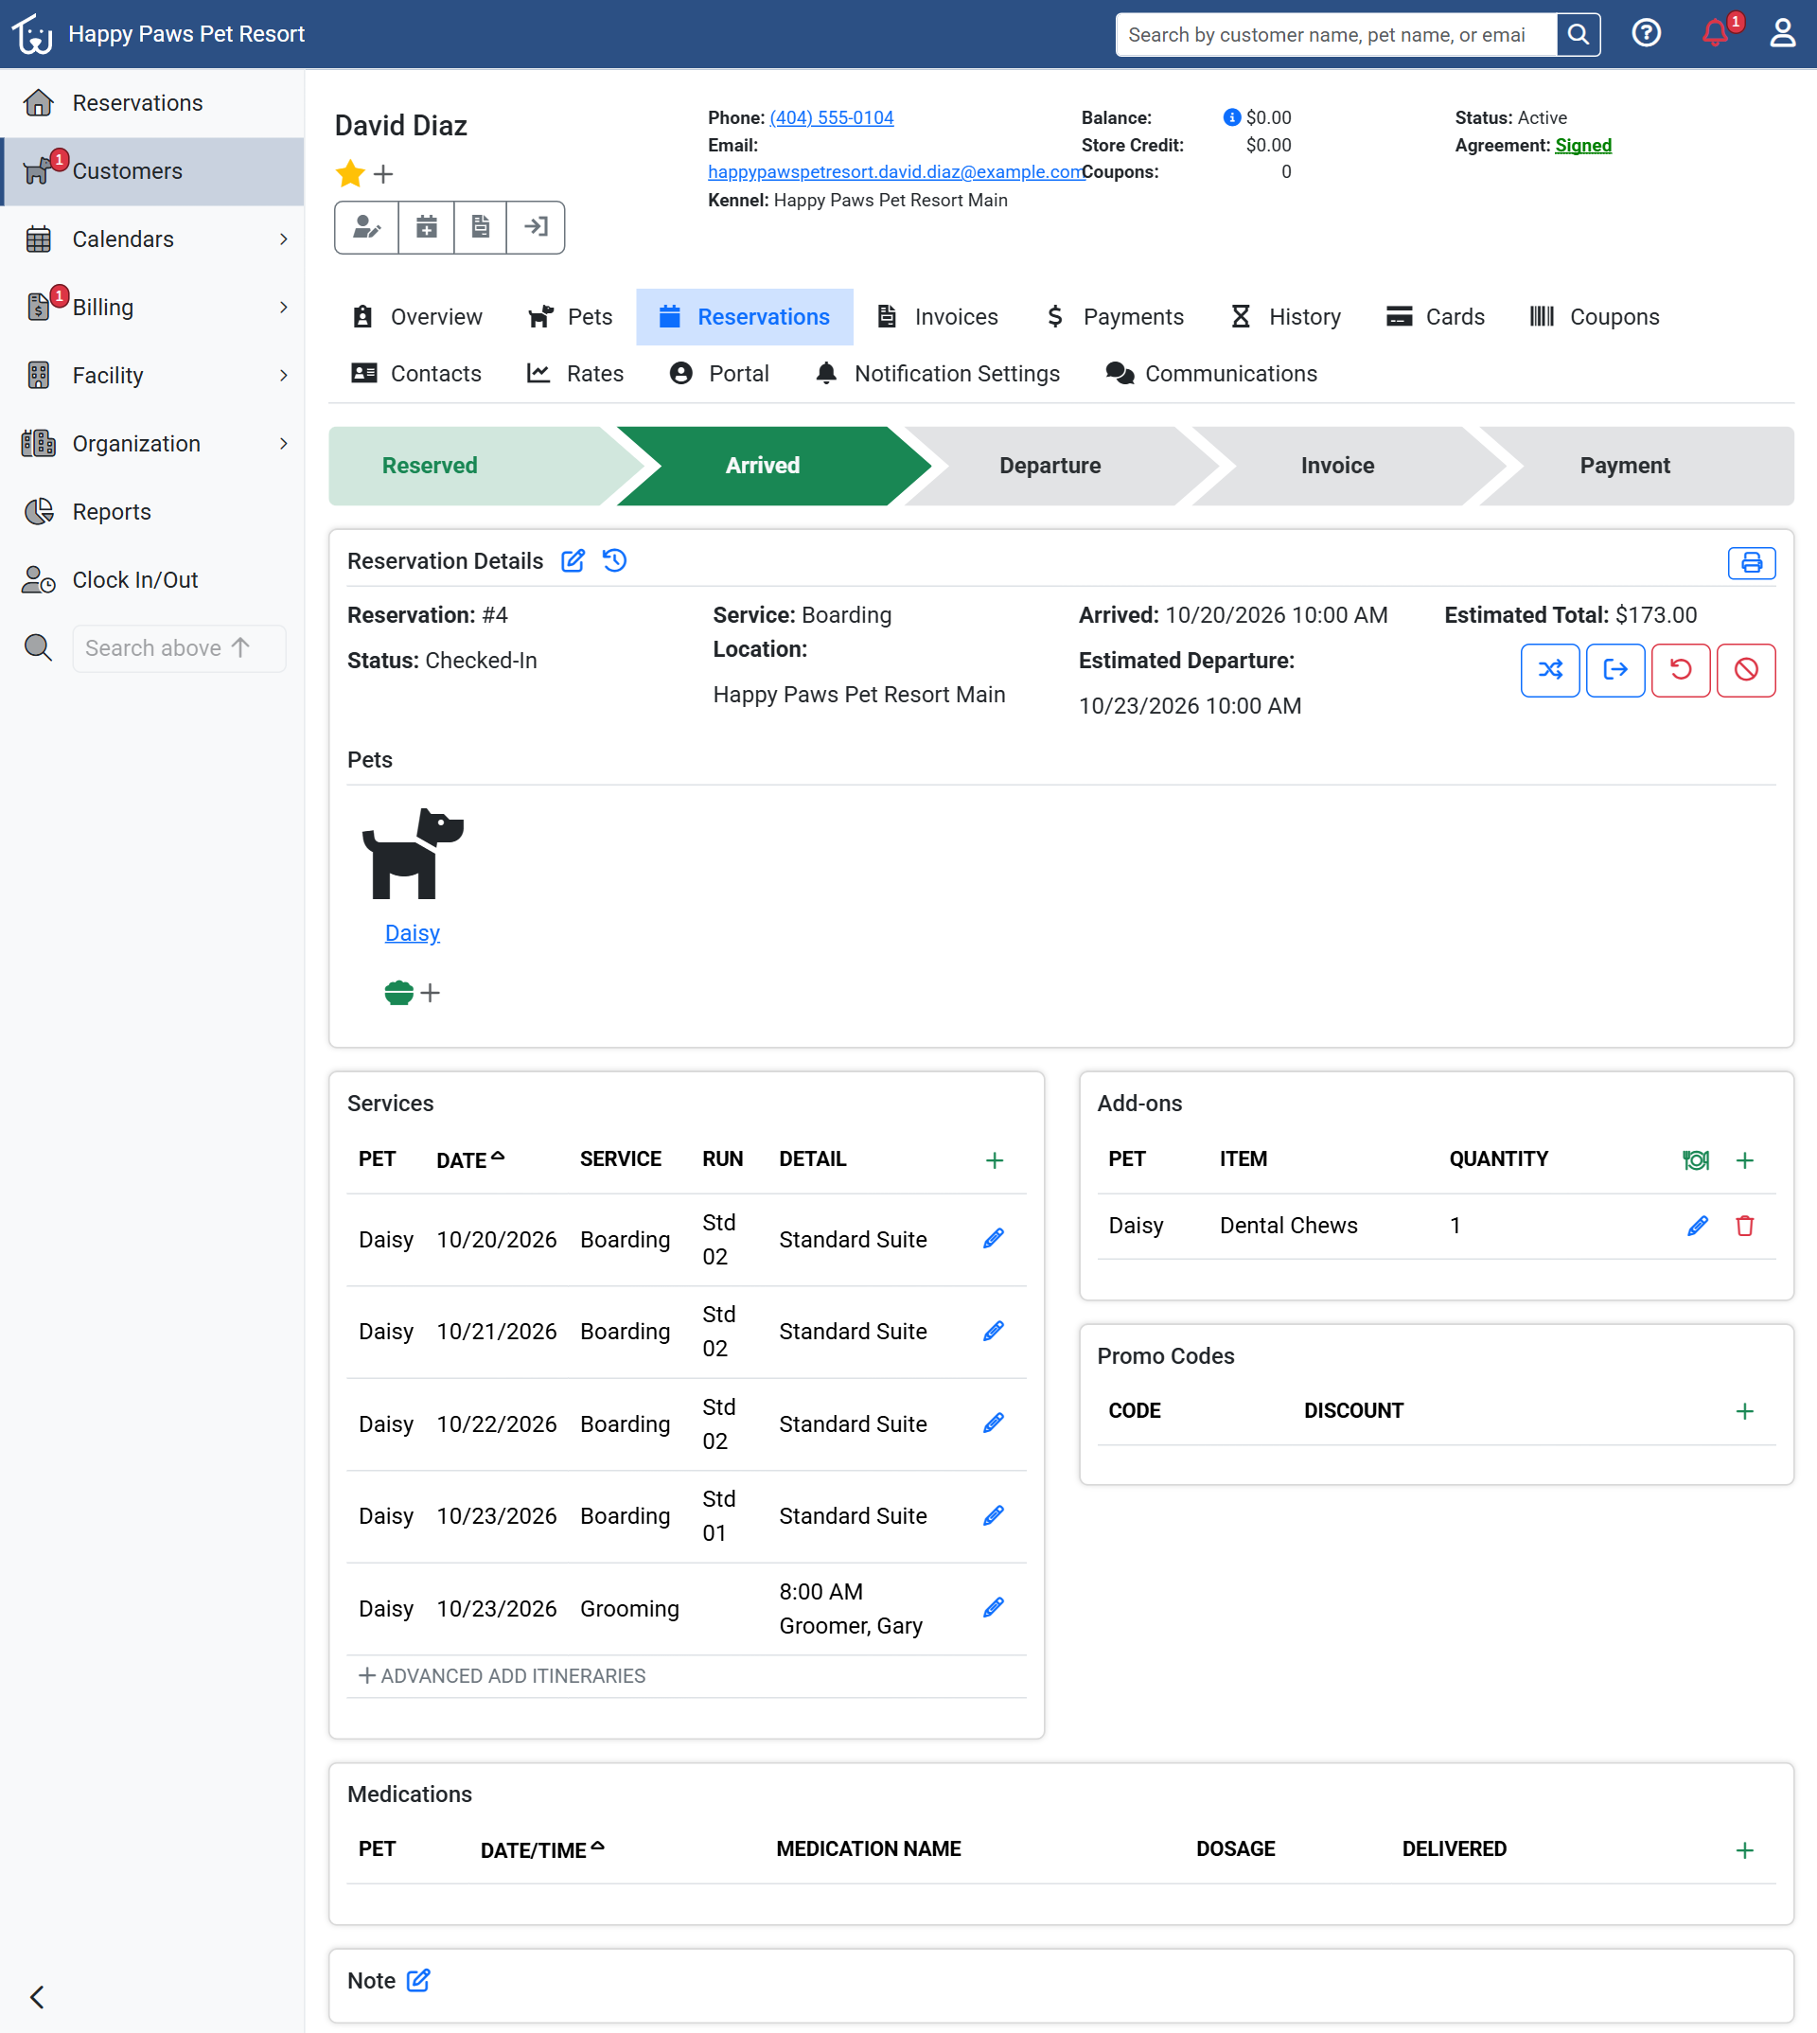Expand the Billing sidebar menu
The height and width of the screenshot is (2033, 1817).
pyautogui.click(x=151, y=308)
